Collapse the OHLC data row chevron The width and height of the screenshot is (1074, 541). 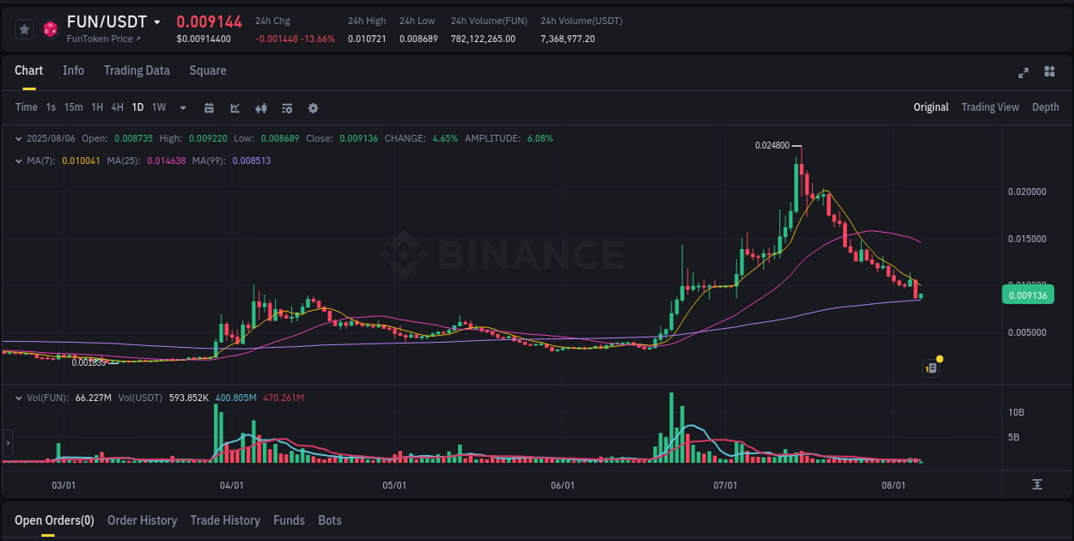[19, 138]
